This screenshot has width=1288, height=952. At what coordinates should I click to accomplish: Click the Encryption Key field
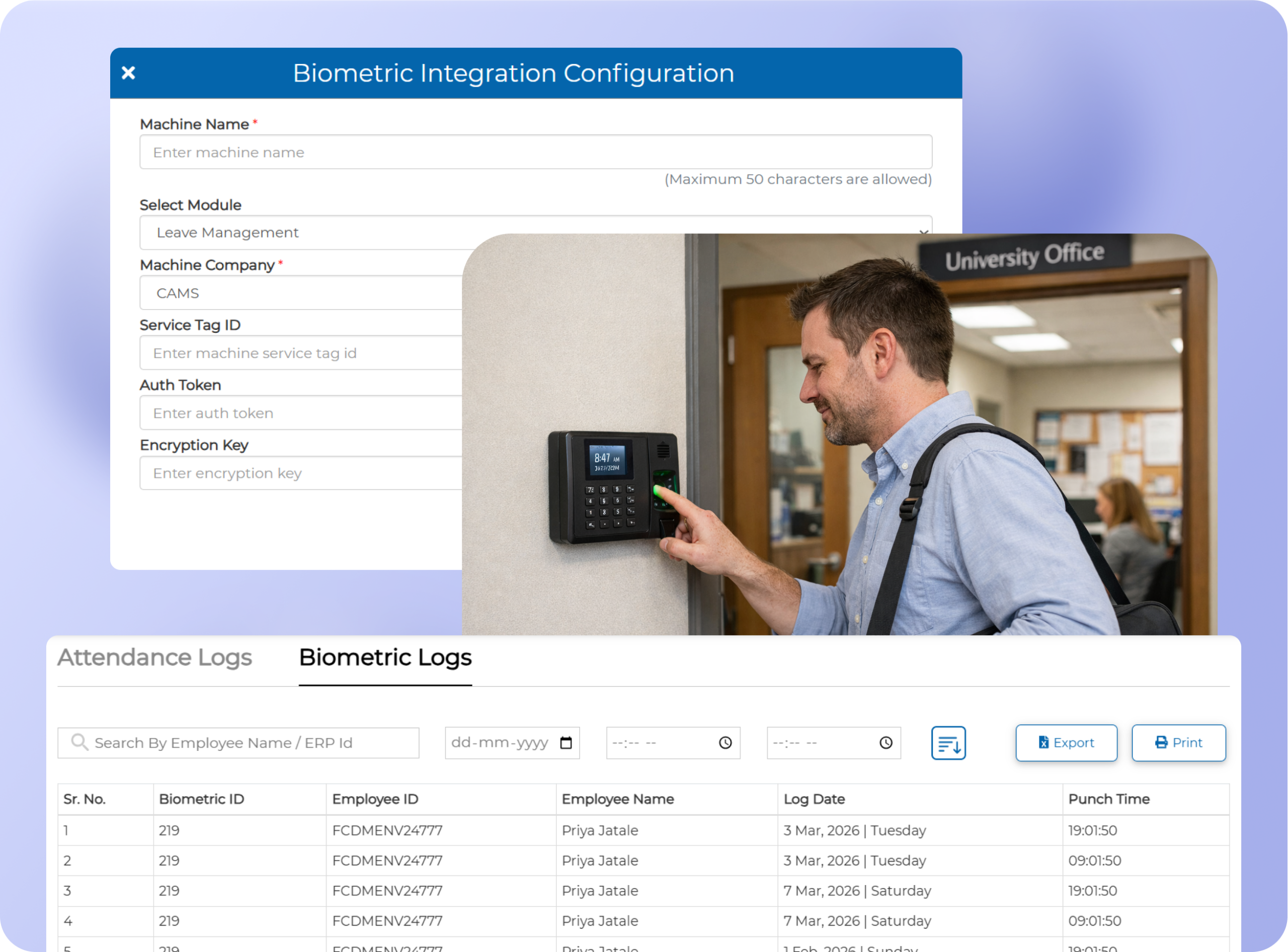pos(300,473)
